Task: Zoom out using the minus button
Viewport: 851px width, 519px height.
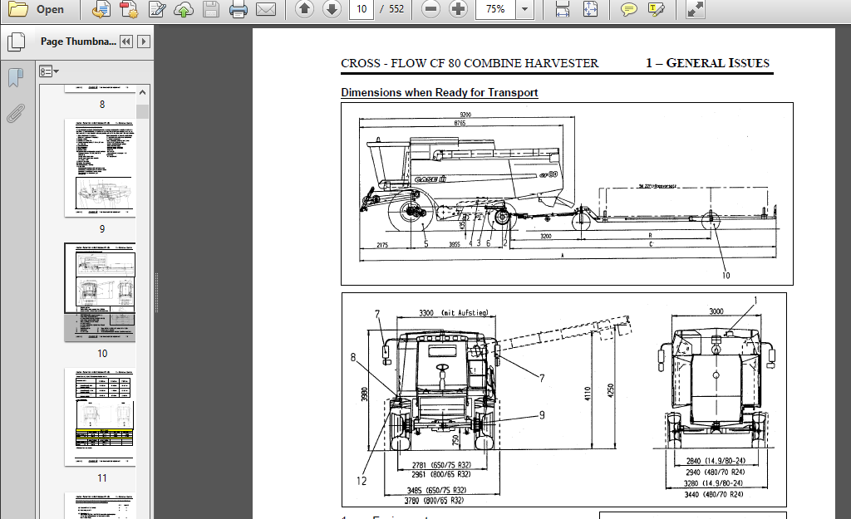Action: (x=431, y=9)
